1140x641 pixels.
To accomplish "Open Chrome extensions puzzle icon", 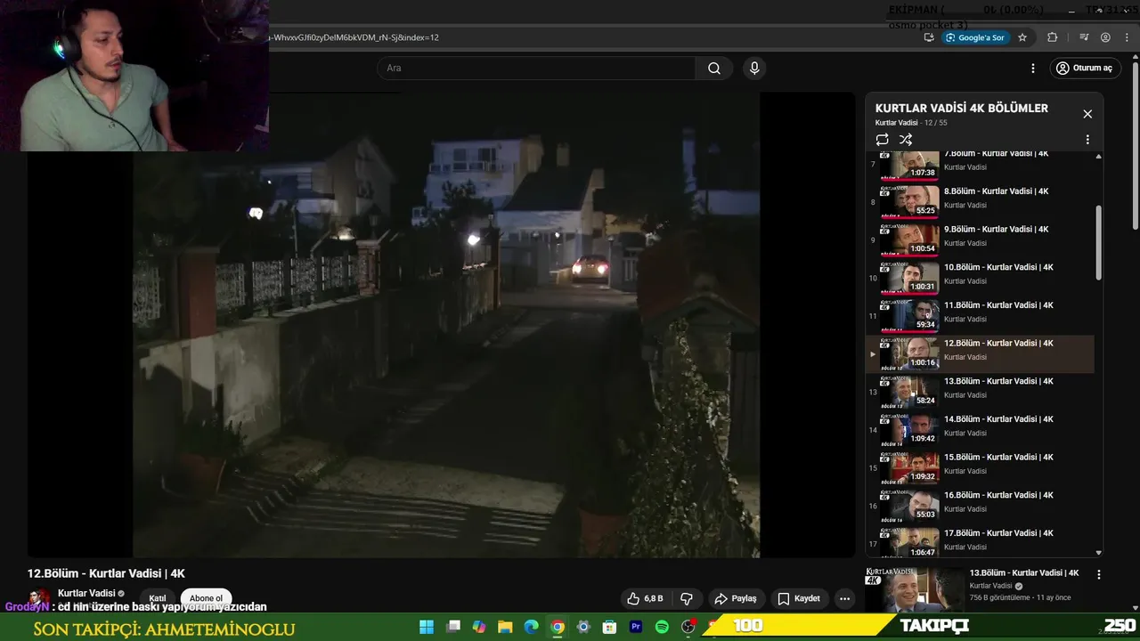I will click(1052, 37).
